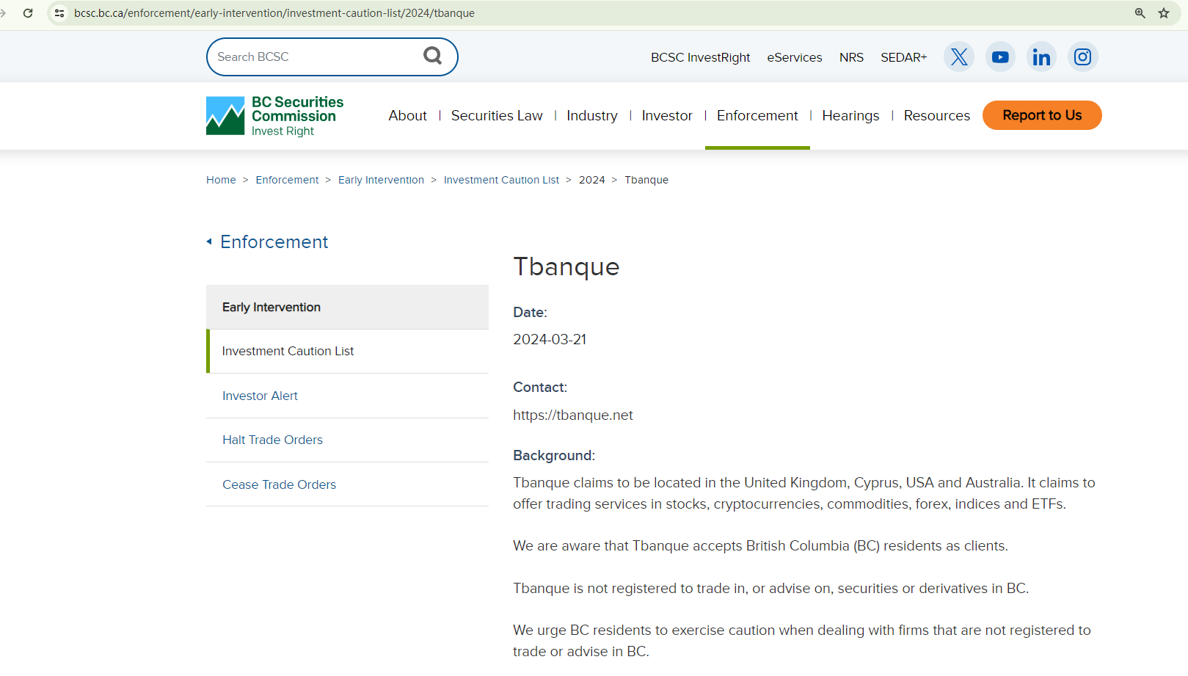View site information icon beside URL
The image size is (1188, 676).
(59, 13)
